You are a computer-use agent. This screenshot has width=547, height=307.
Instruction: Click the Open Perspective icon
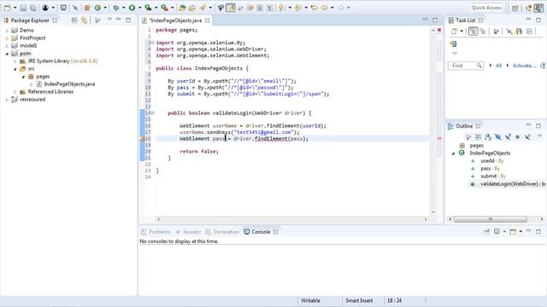point(515,8)
